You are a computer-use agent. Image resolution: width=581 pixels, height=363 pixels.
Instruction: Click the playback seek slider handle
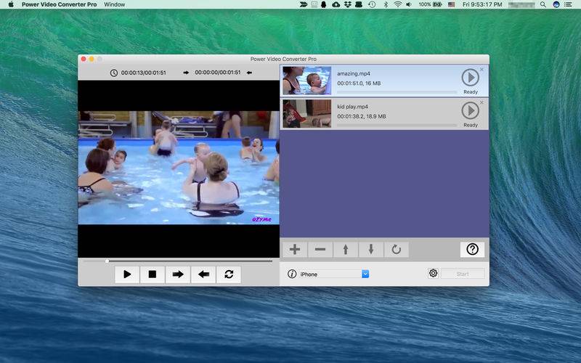(107, 261)
